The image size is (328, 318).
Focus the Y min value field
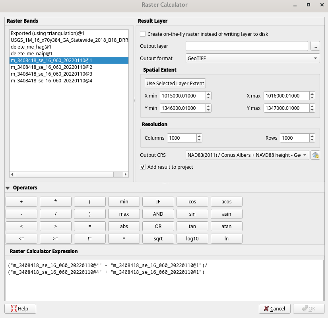(x=183, y=108)
